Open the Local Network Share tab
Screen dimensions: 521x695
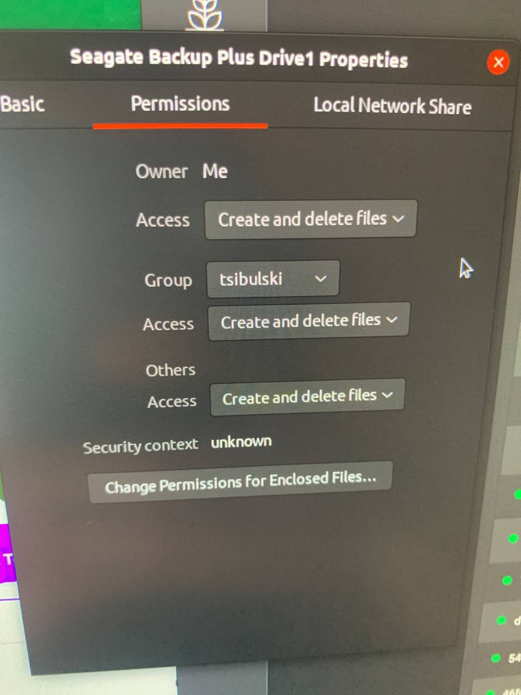pos(392,105)
